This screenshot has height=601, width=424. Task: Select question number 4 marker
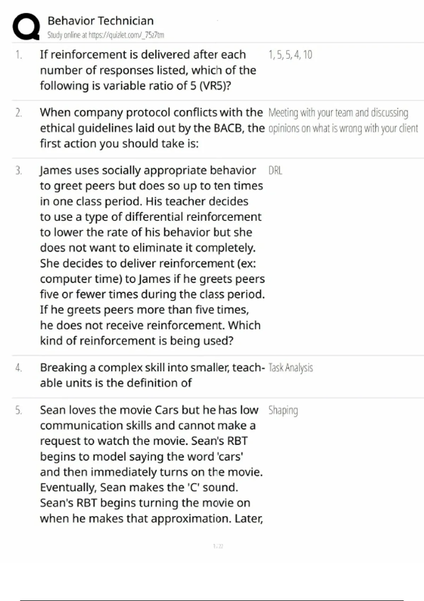coord(19,368)
